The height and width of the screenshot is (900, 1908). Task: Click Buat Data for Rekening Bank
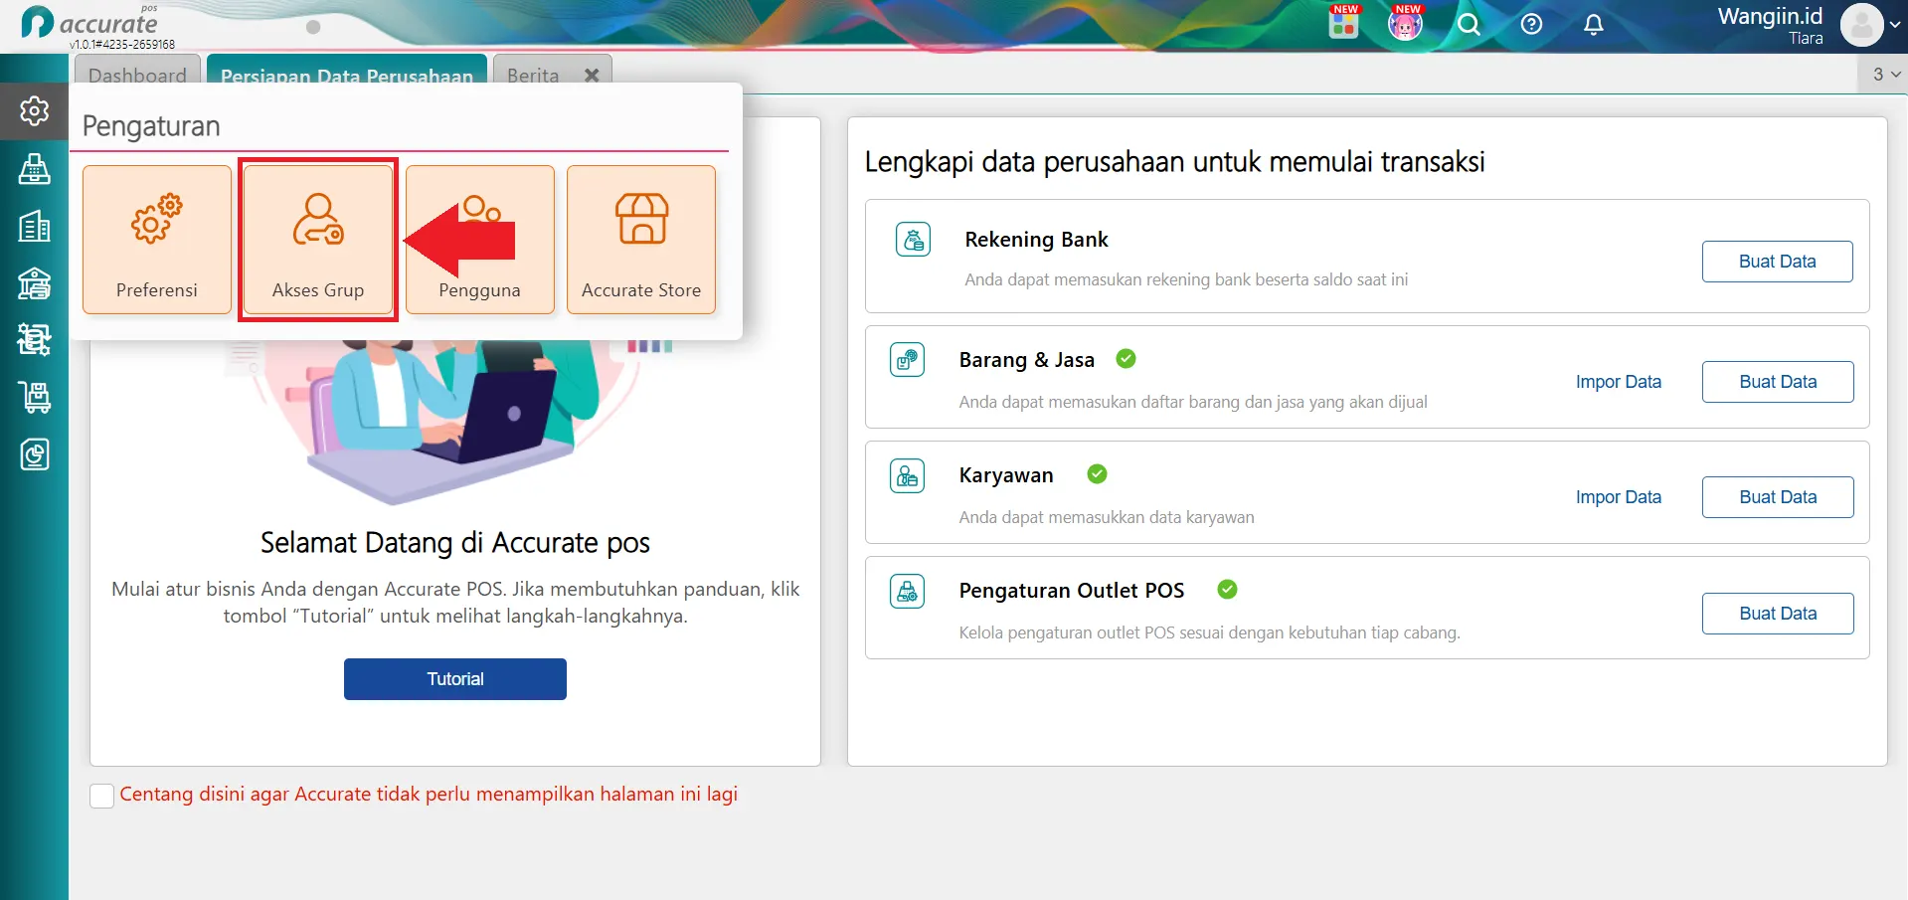1777,262
